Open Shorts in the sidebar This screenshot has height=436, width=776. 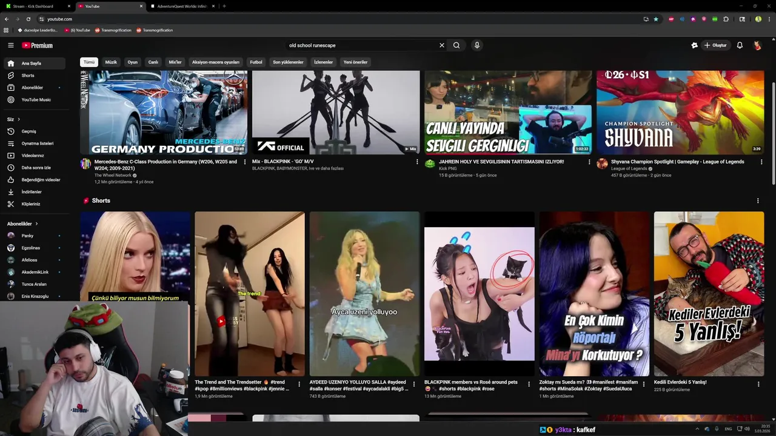(x=34, y=75)
